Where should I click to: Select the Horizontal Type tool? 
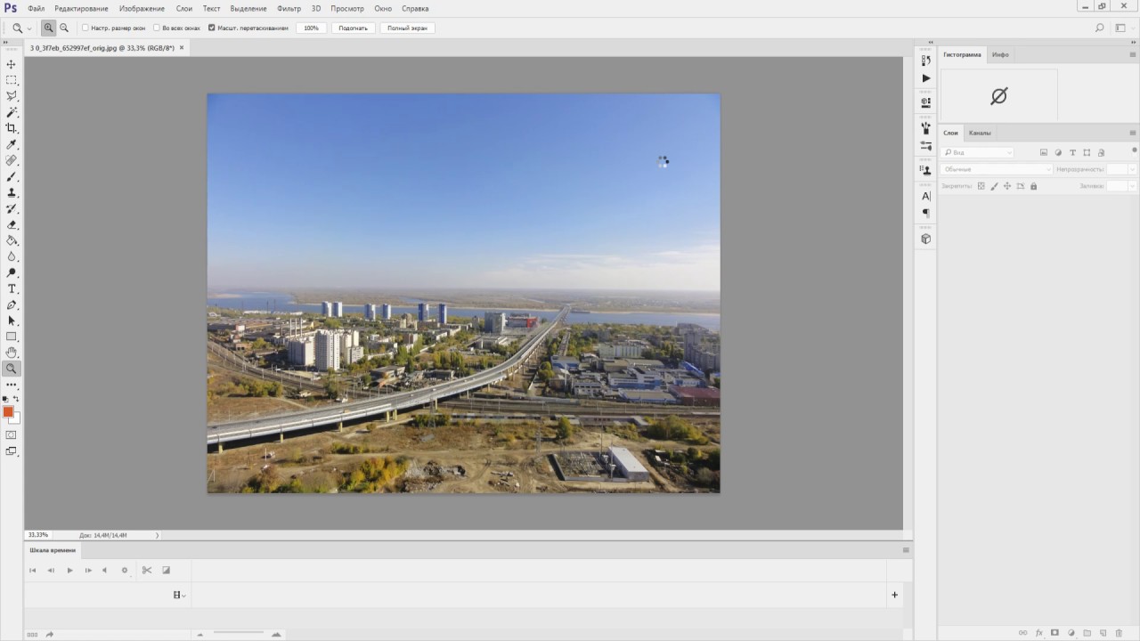tap(12, 288)
